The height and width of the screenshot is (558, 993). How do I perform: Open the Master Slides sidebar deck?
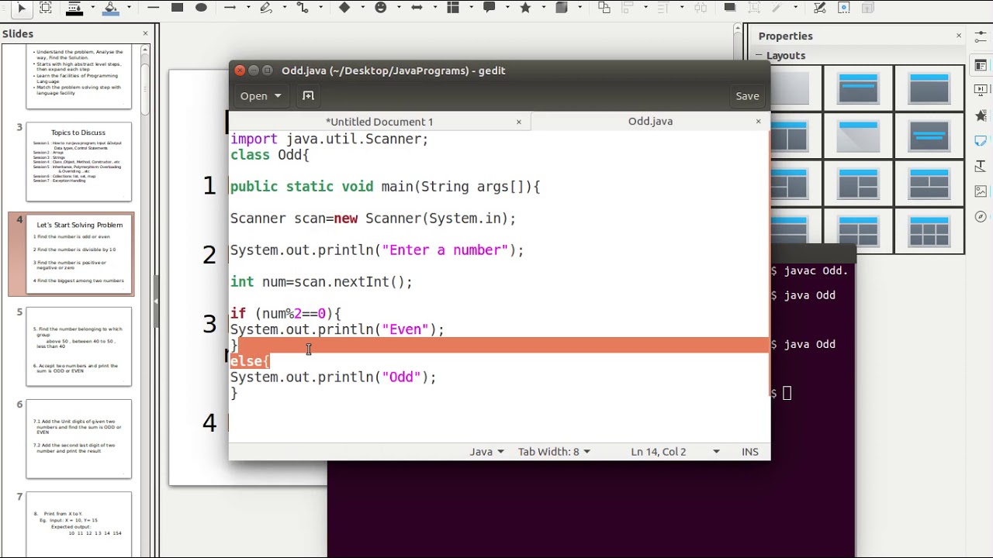[x=981, y=141]
